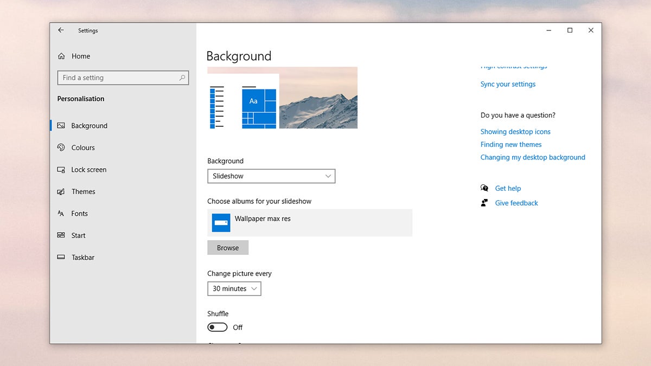Open the Home icon in the sidebar
Viewport: 651px width, 366px height.
[62, 56]
